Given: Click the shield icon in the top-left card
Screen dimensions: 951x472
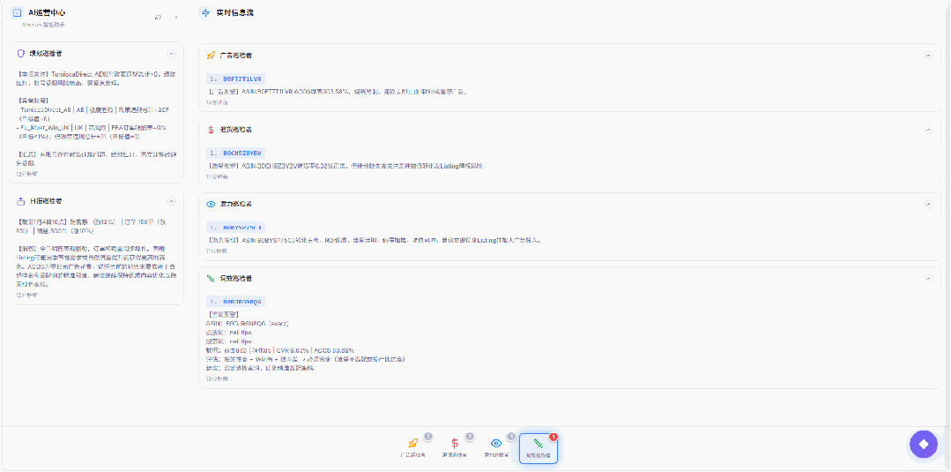Looking at the screenshot, I should point(21,54).
